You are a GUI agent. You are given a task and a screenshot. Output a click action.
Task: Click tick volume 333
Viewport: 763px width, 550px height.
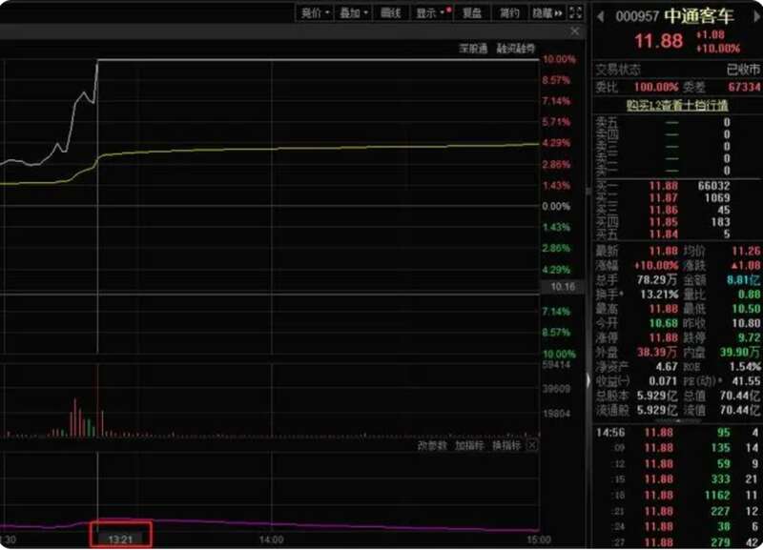(x=720, y=479)
